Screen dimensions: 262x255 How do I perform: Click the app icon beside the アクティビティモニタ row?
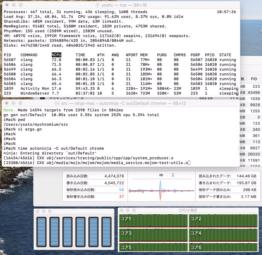(43, 99)
